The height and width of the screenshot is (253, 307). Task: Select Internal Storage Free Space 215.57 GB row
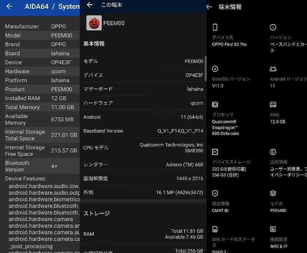(x=42, y=151)
